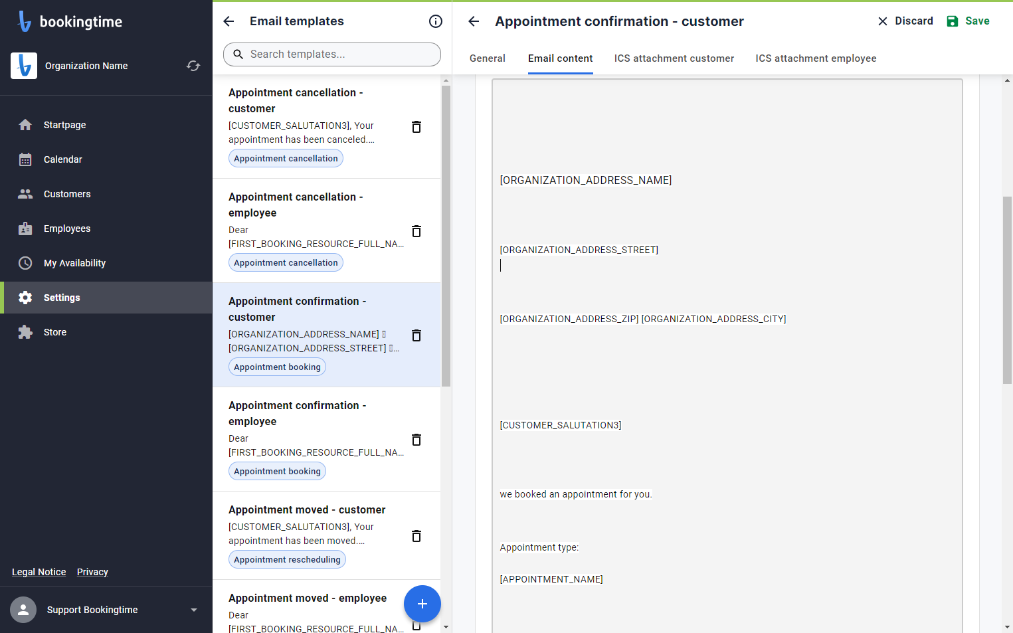
Task: Click 'we booked an appointment for you.' text
Action: coord(576,494)
